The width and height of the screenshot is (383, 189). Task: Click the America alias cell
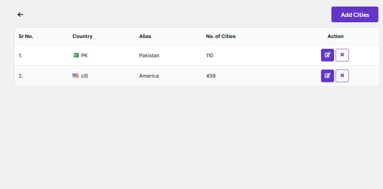[x=149, y=76]
